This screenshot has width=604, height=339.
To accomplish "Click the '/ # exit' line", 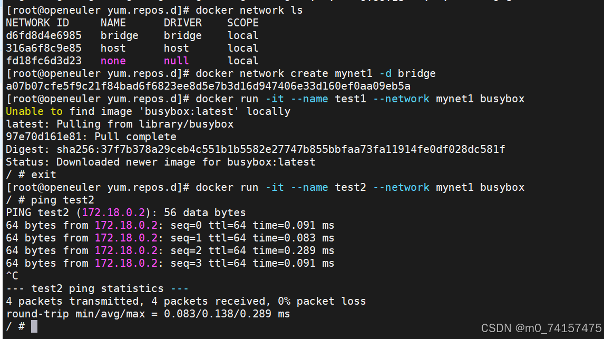I will pos(31,175).
